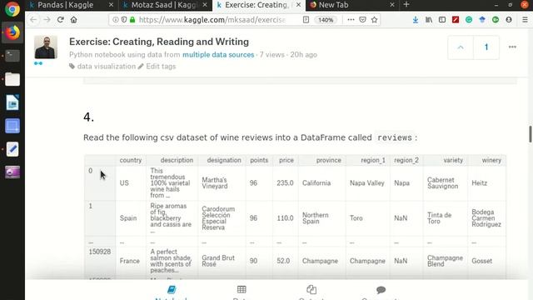Click the country column header
Screen dimensions: 533x300
coord(131,160)
